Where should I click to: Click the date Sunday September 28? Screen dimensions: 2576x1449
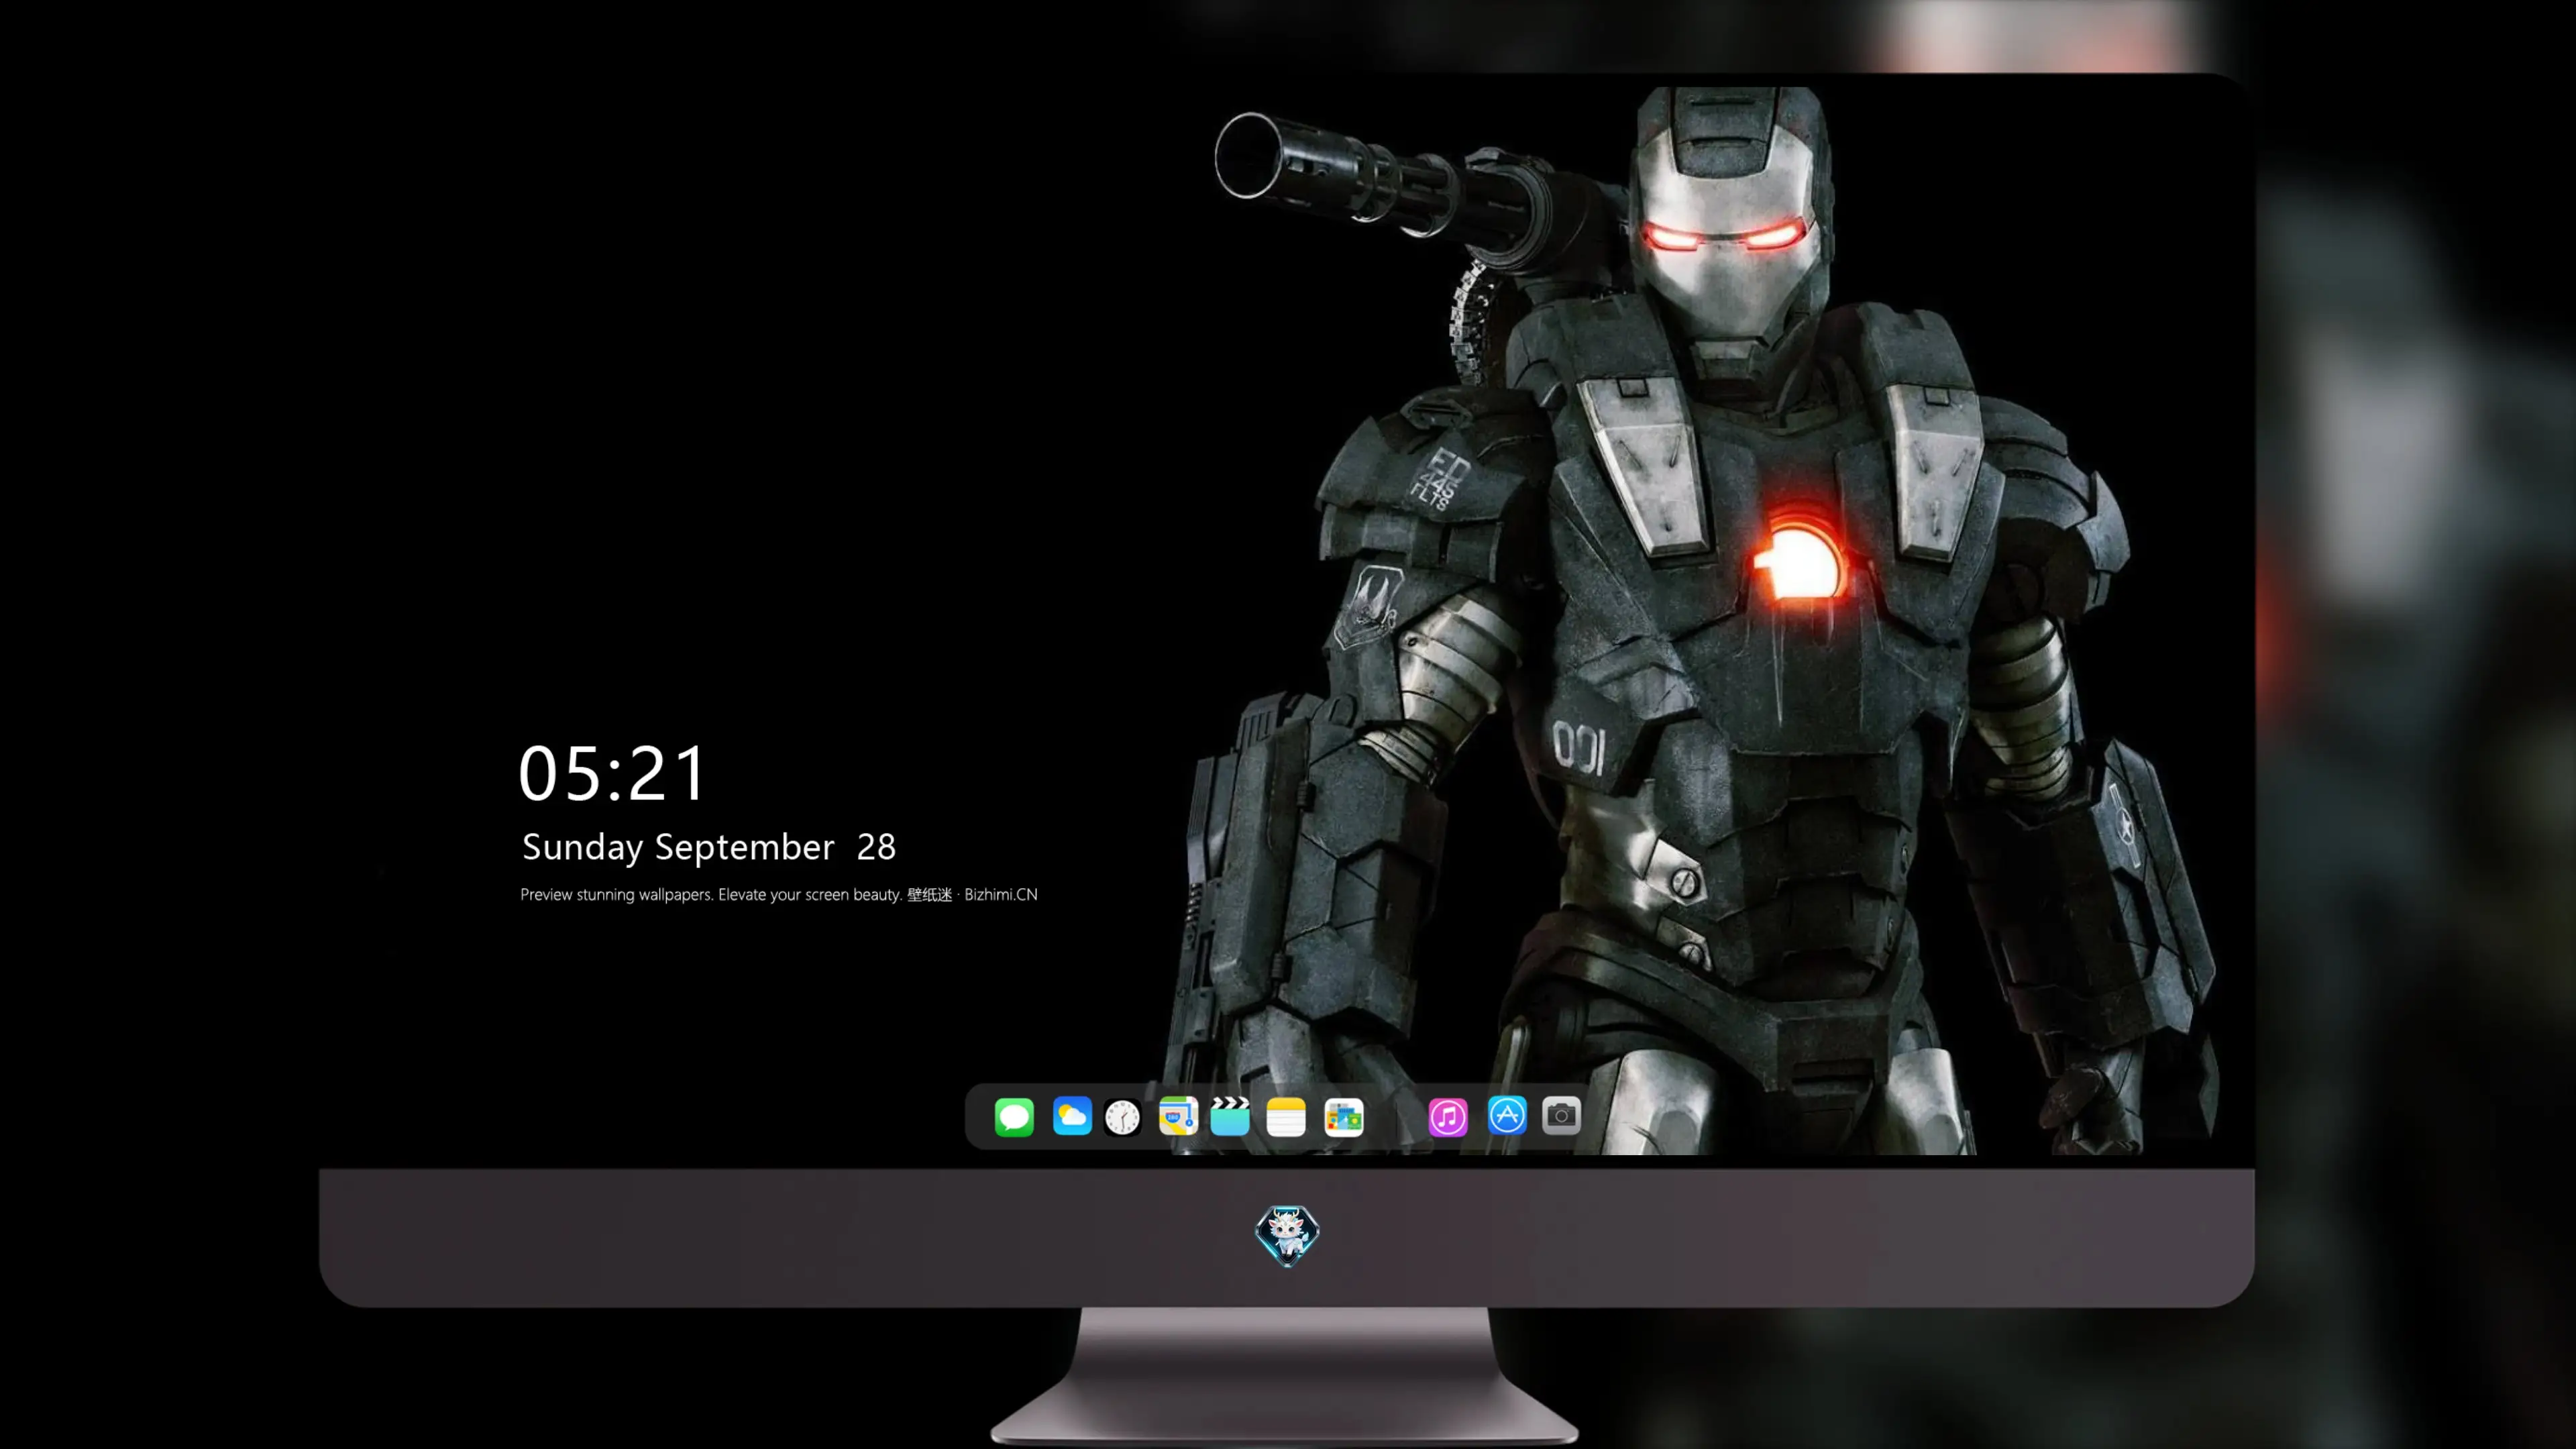pos(709,848)
